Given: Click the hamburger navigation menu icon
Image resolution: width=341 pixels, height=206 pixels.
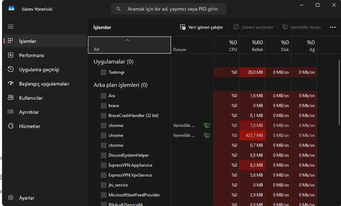Looking at the screenshot, I should [11, 27].
